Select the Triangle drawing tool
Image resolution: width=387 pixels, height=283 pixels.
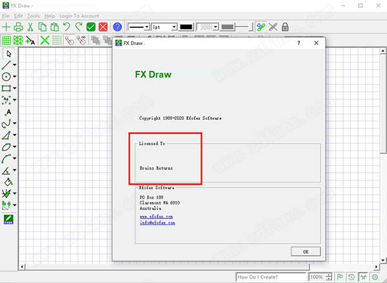pyautogui.click(x=6, y=135)
